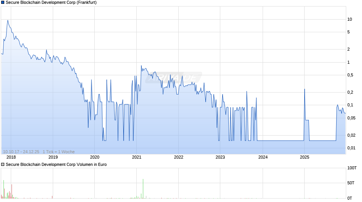The height and width of the screenshot is (202, 362).
Task: Click the 2022 year label on the time axis
Action: pyautogui.click(x=178, y=157)
